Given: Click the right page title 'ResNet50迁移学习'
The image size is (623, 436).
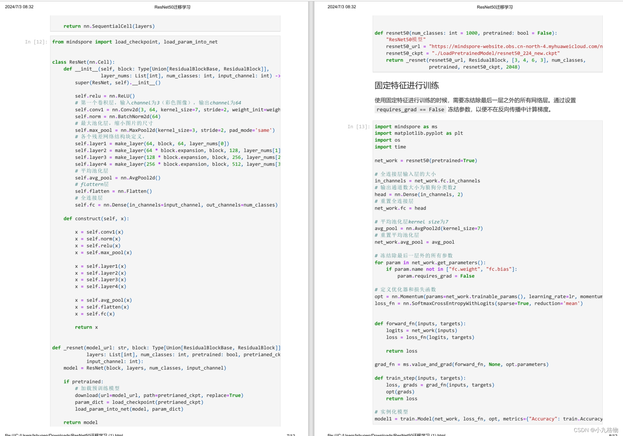Looking at the screenshot, I should point(495,7).
